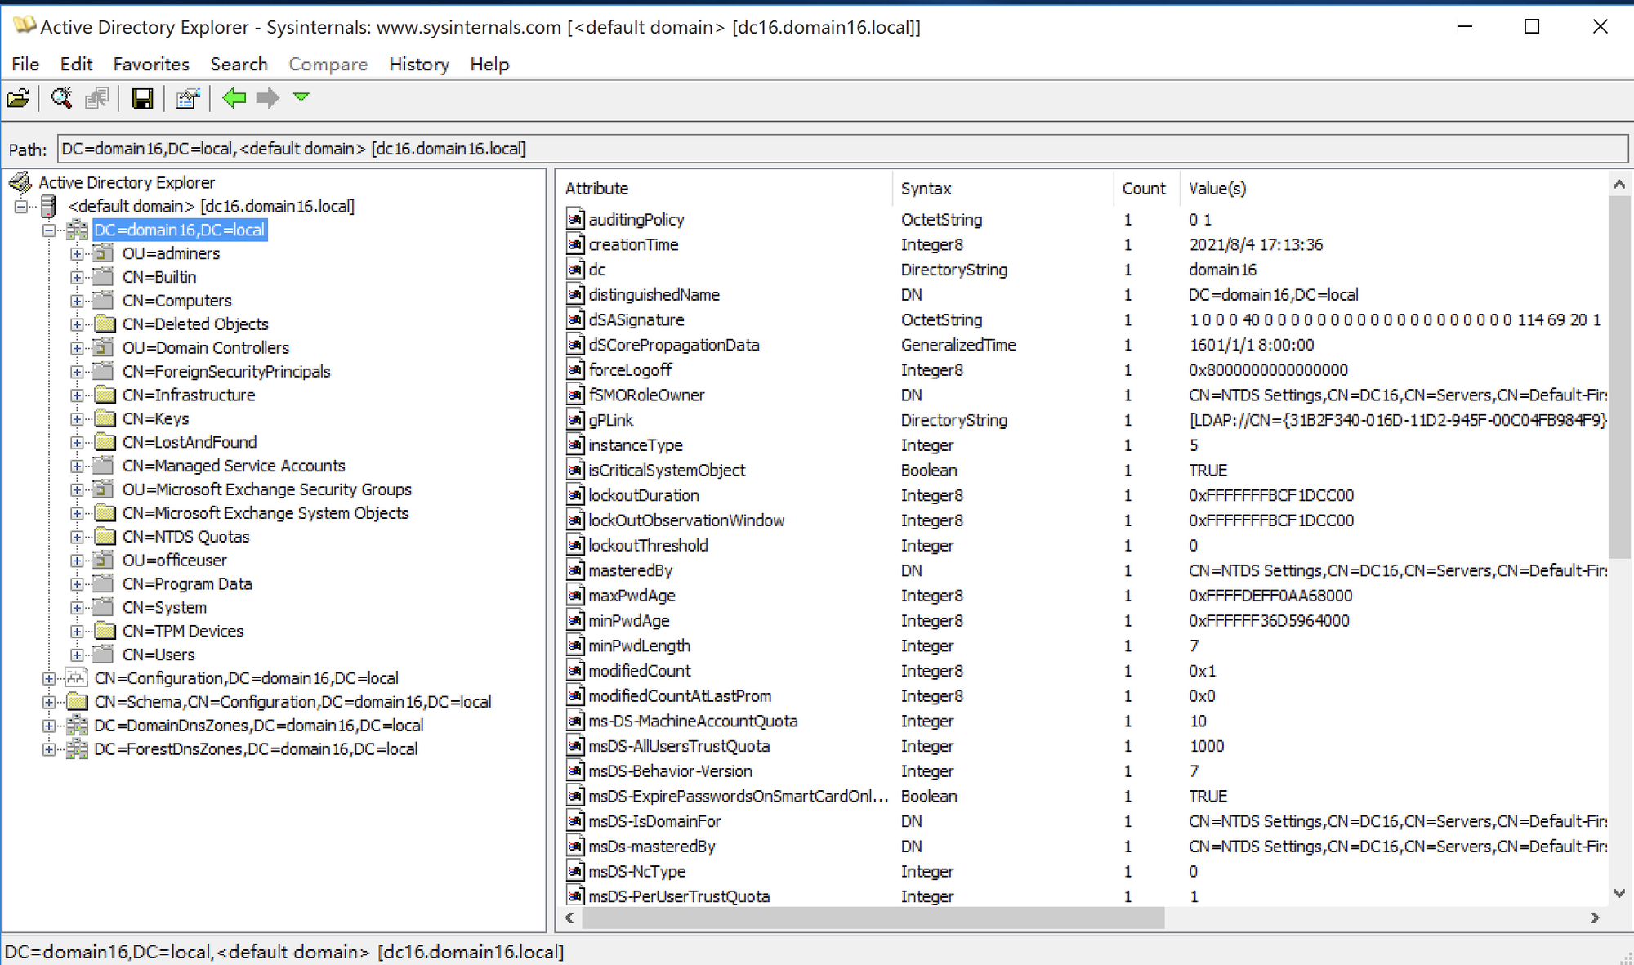Open the Search menu

(239, 64)
